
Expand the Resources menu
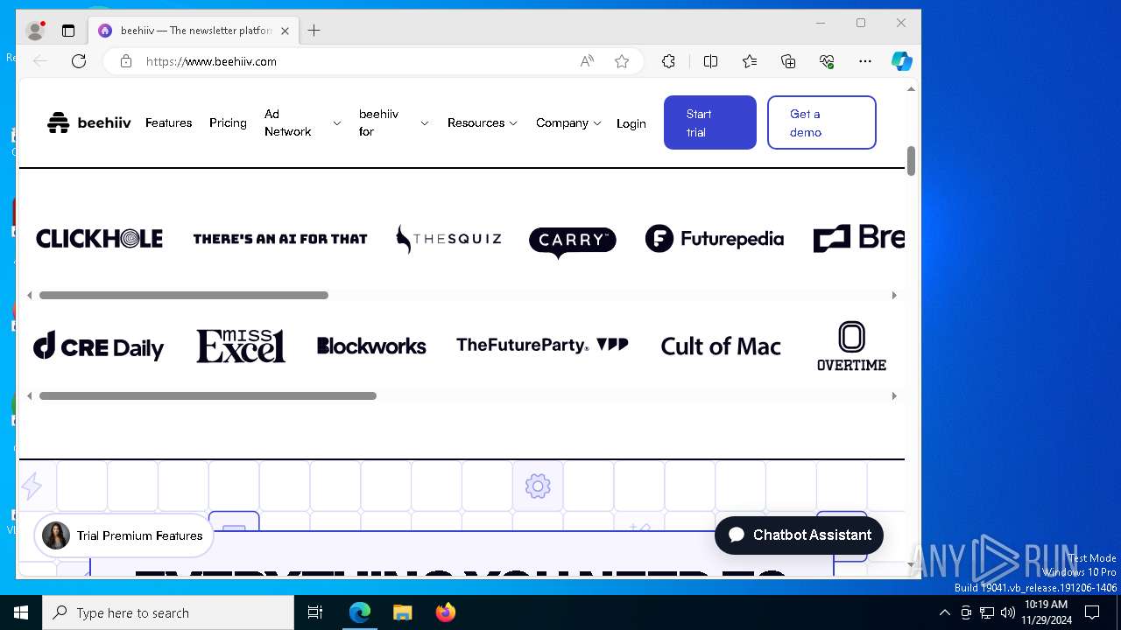point(483,123)
